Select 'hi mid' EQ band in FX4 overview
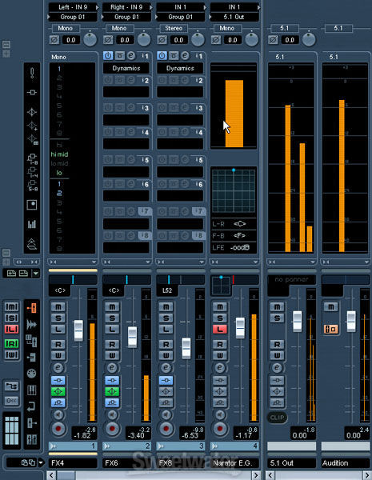The width and height of the screenshot is (372, 480). coord(59,154)
